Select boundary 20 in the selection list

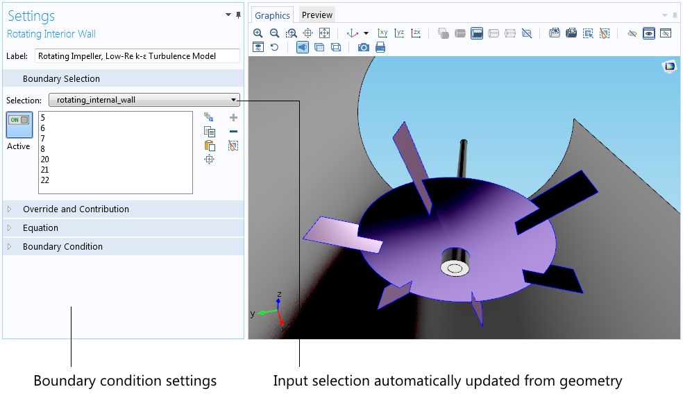[x=45, y=160]
